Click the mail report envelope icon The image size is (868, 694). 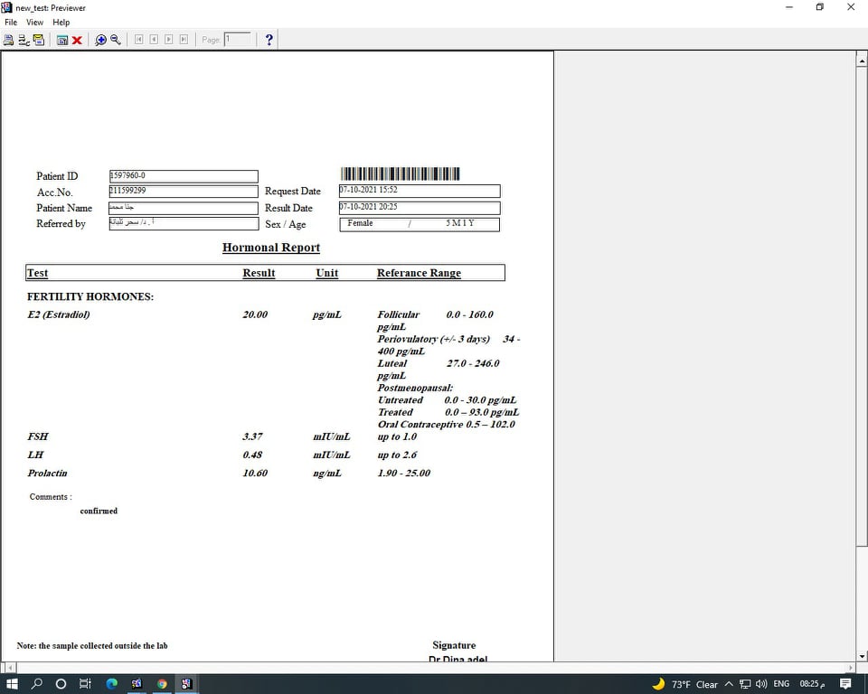pos(39,40)
